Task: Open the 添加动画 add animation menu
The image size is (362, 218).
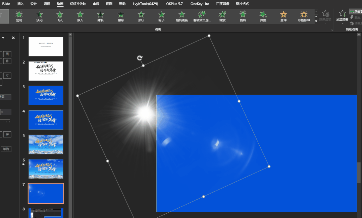Action: (342, 17)
